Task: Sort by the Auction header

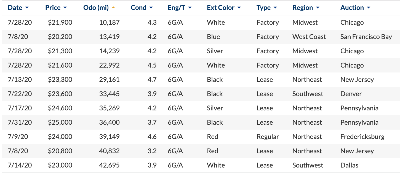Action: [352, 8]
